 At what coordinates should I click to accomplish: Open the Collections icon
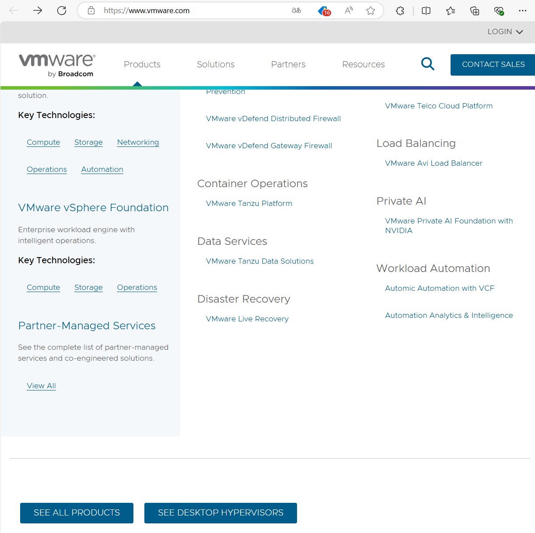475,10
